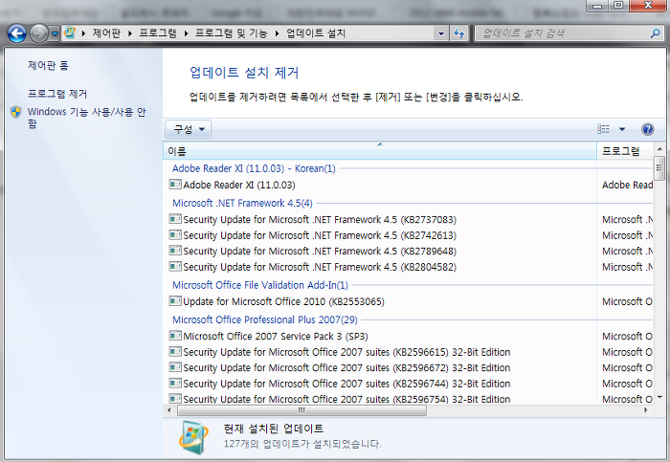Image resolution: width=670 pixels, height=462 pixels.
Task: Click the icon of update KB2596615
Action: [175, 351]
